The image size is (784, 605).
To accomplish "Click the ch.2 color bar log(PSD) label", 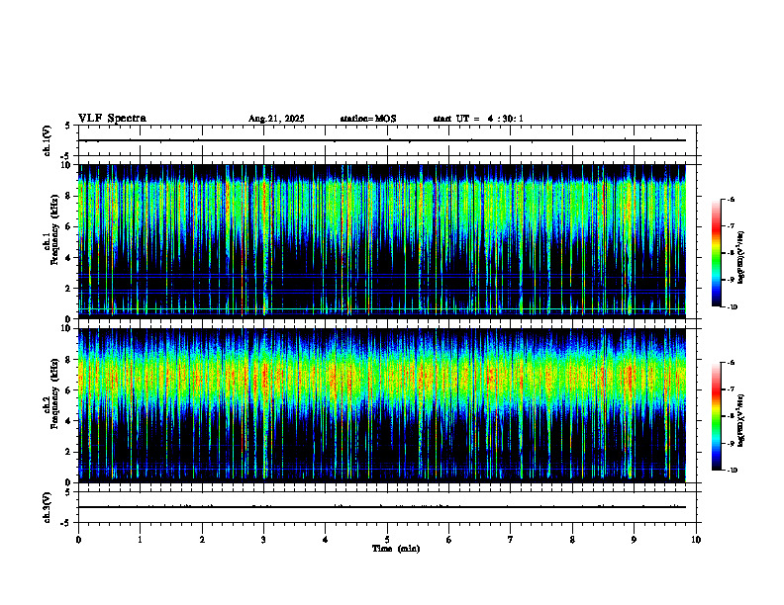I will pos(741,420).
